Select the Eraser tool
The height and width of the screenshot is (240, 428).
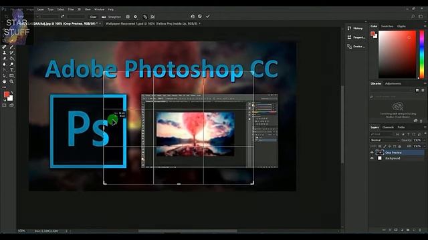4,58
